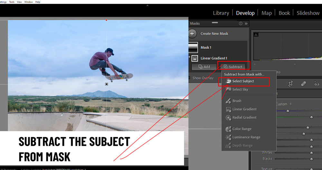Open the Help menu
This screenshot has height=170, width=322.
[38, 2]
